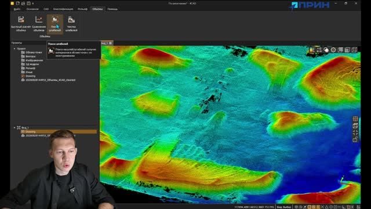Select the Вектора folder
371x209 pixels.
[28, 56]
